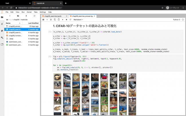Screen dimensions: 186x116
Task: Select the _keep file
Action: point(22,39)
